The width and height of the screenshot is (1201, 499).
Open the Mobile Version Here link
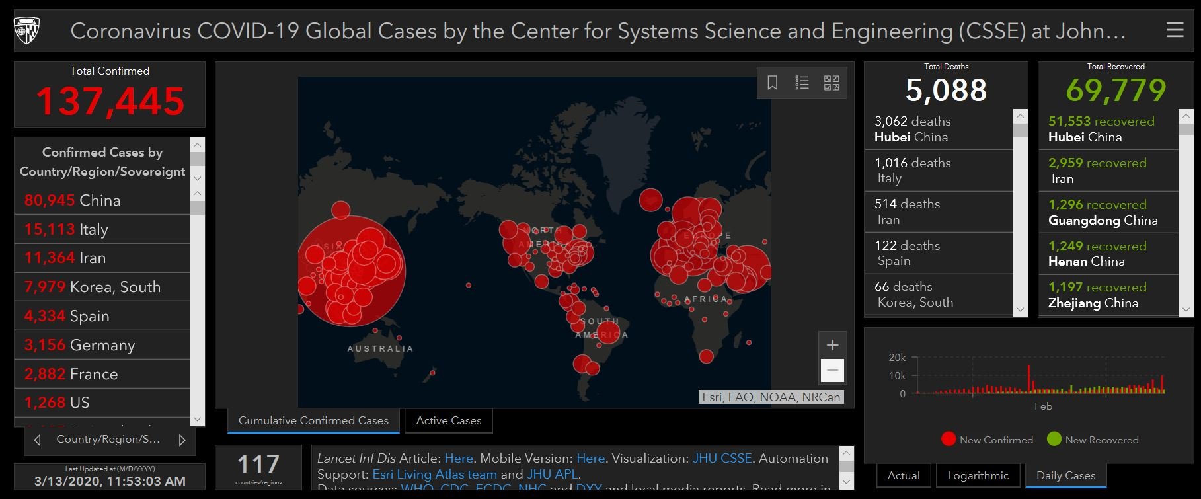pos(591,458)
